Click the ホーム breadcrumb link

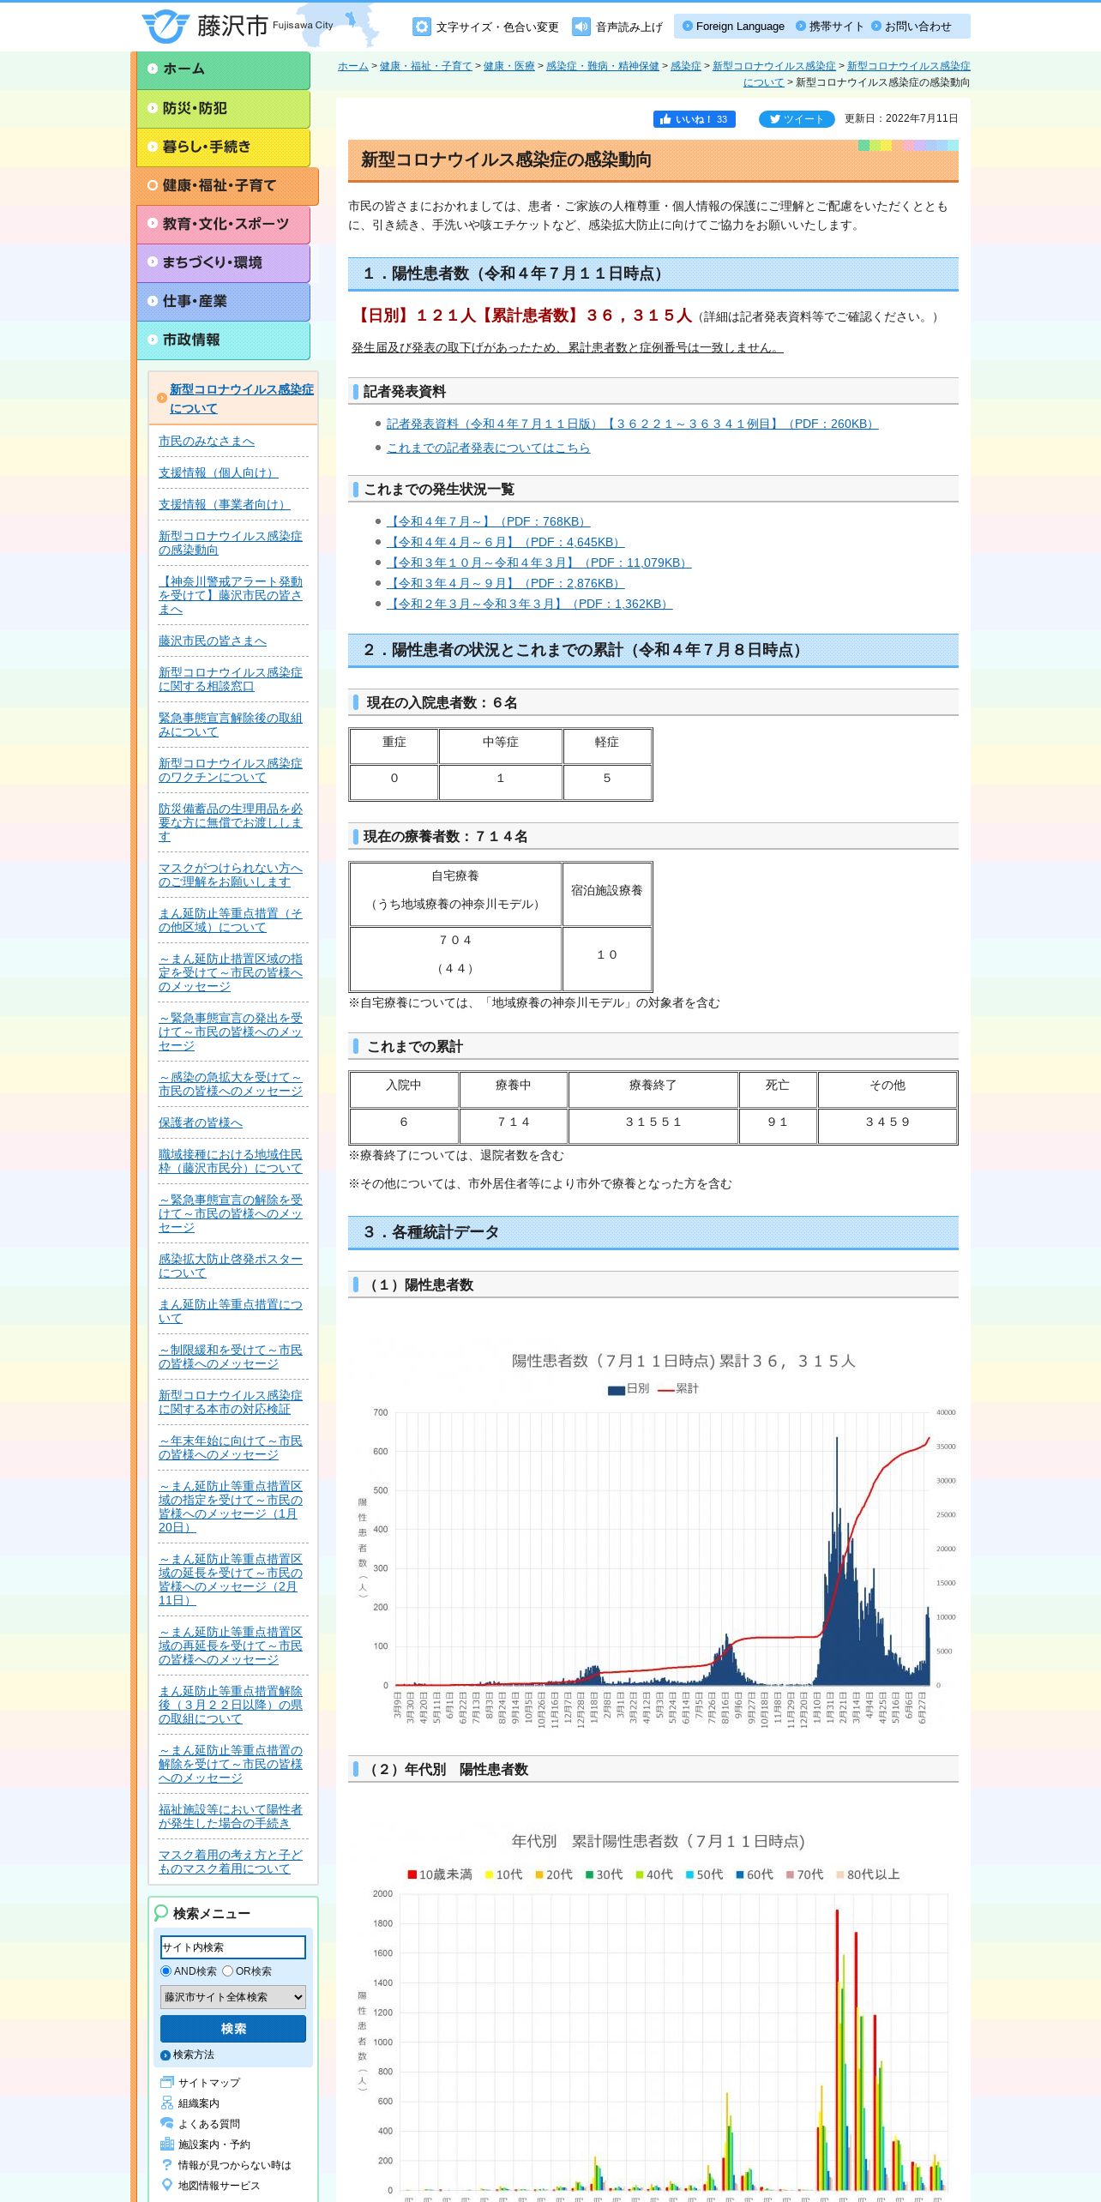click(353, 66)
